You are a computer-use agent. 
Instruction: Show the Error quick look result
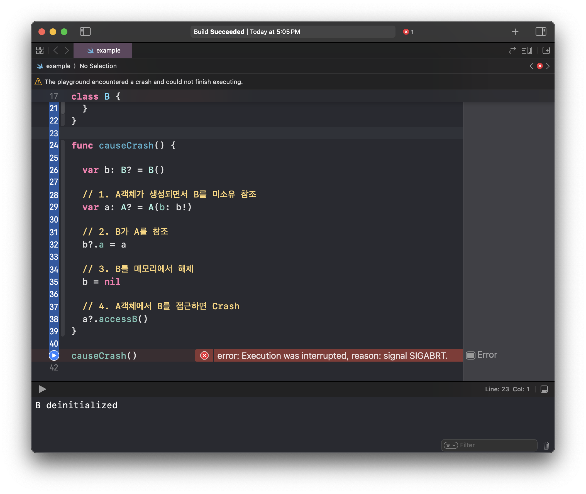(x=470, y=355)
